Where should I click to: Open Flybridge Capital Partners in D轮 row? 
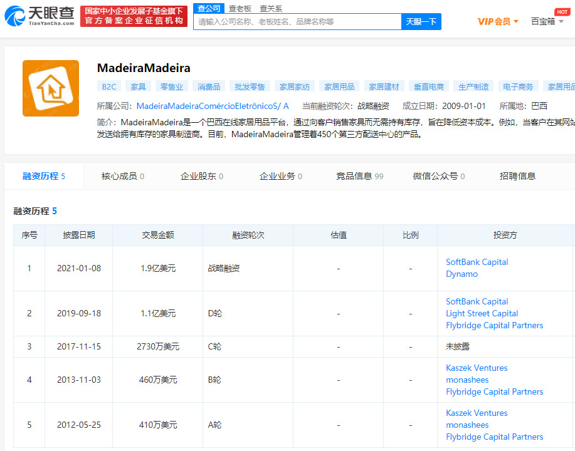[x=494, y=325]
